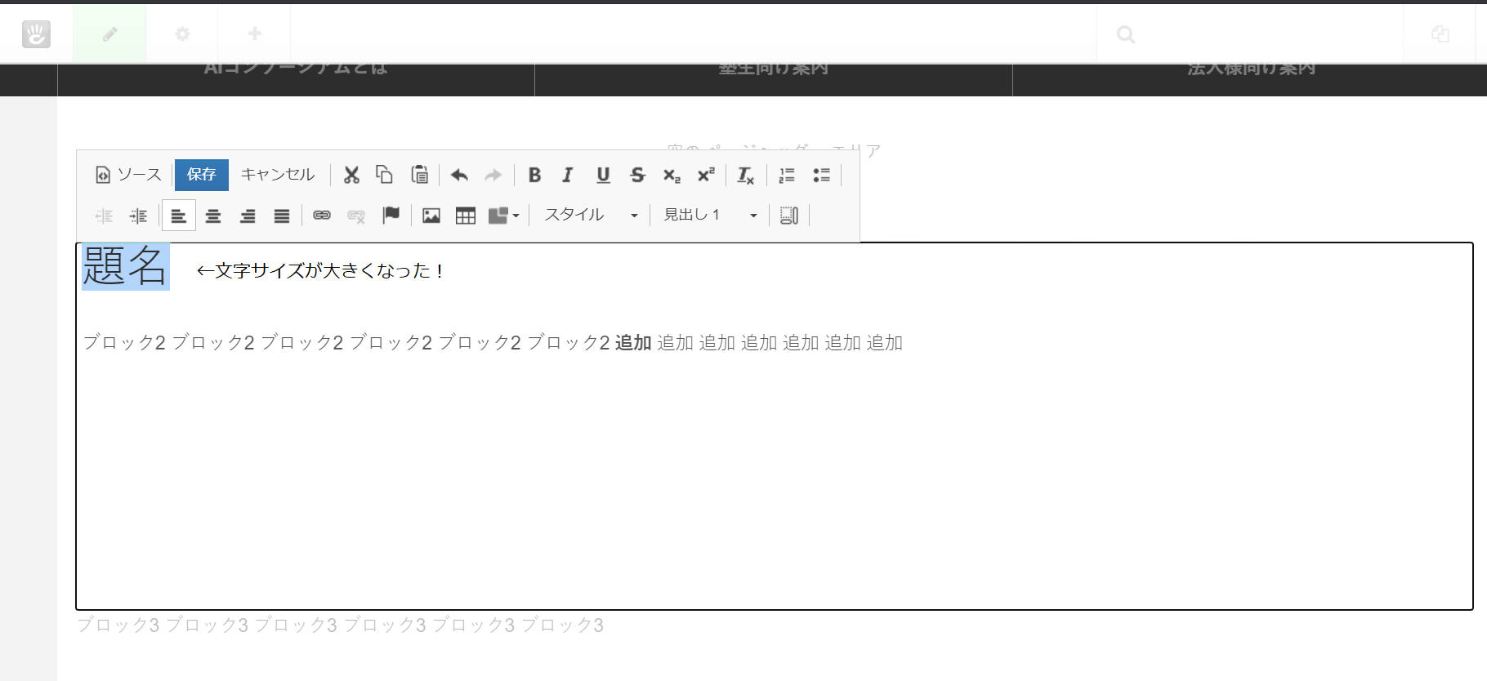Toggle italic formatting
The height and width of the screenshot is (681, 1487).
tap(568, 175)
